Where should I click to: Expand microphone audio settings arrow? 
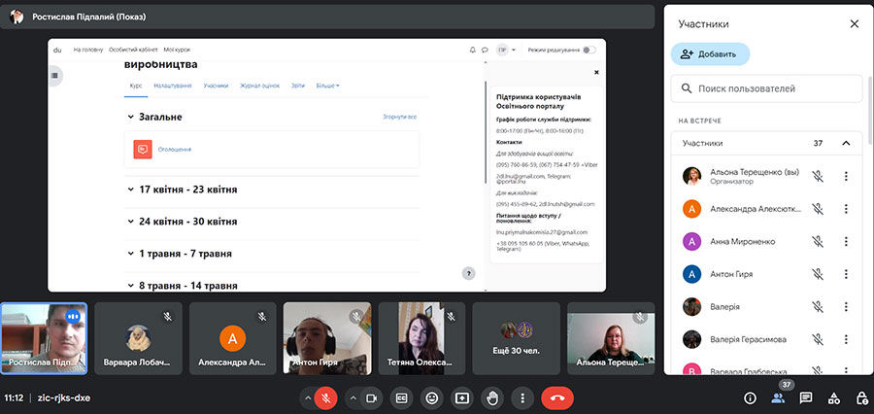[x=307, y=398]
